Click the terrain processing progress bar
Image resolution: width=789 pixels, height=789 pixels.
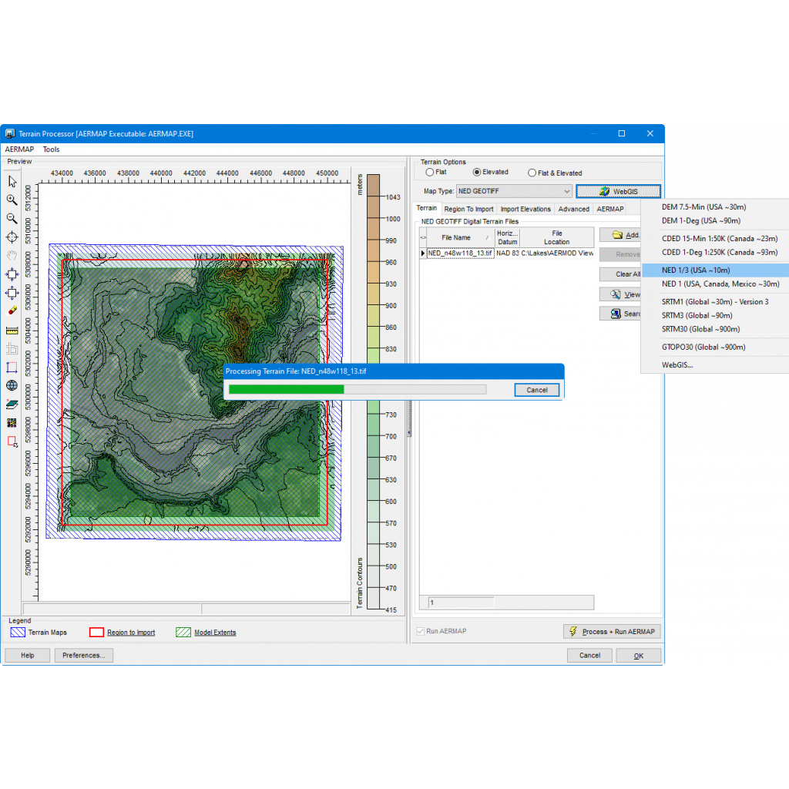click(358, 390)
